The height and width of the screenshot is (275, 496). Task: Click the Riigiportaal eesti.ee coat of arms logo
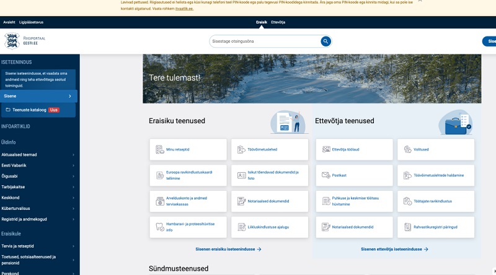(x=12, y=41)
